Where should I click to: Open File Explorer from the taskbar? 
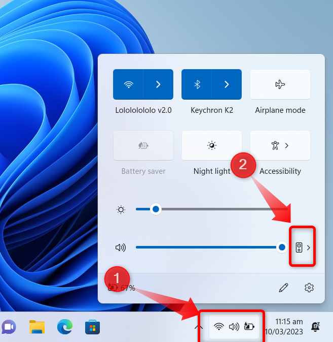(37, 327)
